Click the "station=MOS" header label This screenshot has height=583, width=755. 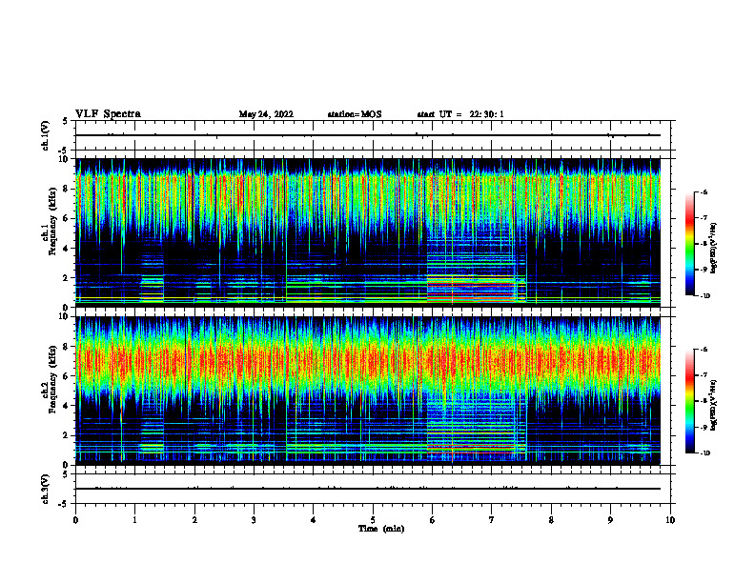(355, 114)
